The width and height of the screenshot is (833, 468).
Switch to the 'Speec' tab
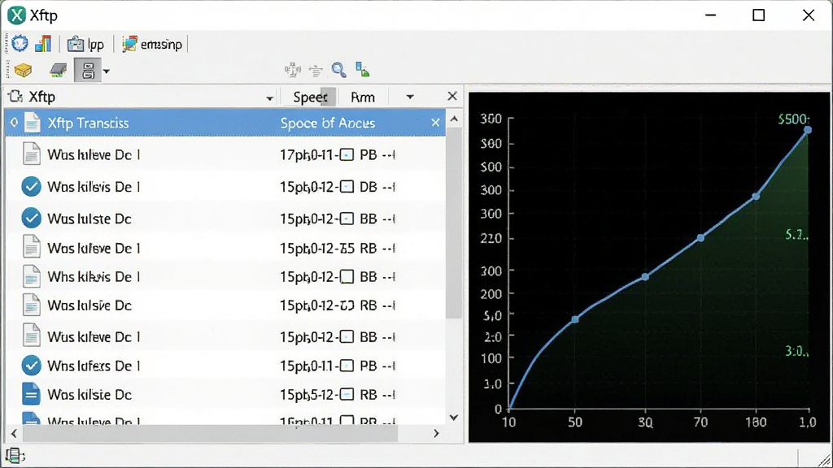[x=310, y=97]
